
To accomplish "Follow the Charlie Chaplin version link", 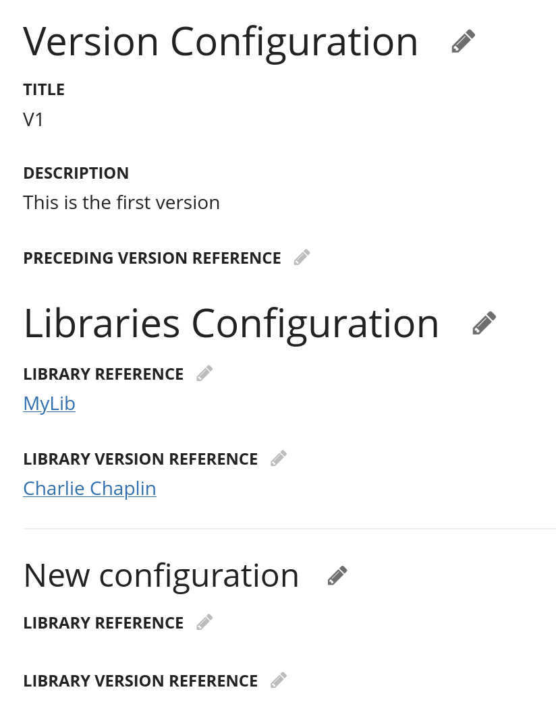I will [x=90, y=488].
